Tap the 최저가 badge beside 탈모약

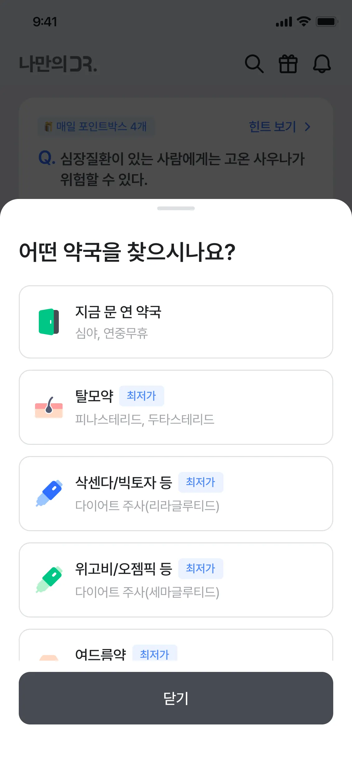pyautogui.click(x=141, y=396)
